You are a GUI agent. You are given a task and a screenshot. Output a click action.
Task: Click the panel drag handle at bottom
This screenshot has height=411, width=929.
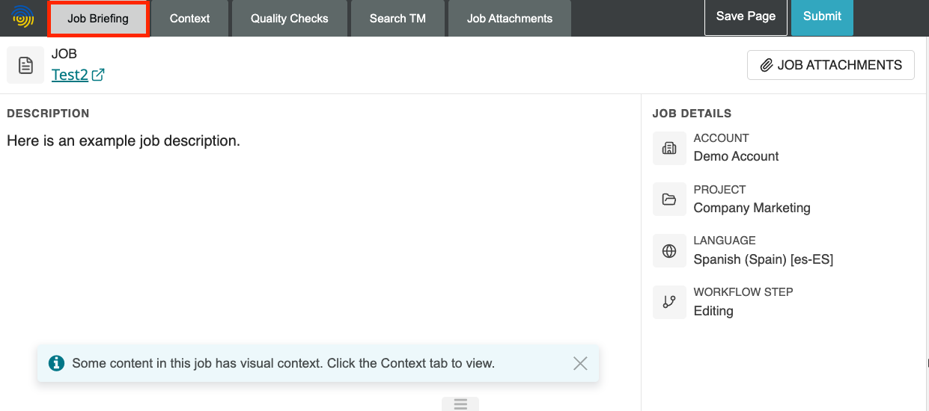pos(460,404)
